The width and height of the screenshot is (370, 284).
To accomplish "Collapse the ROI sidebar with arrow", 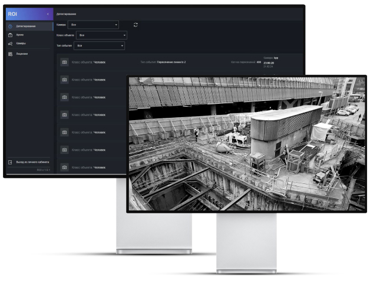I will (x=48, y=14).
